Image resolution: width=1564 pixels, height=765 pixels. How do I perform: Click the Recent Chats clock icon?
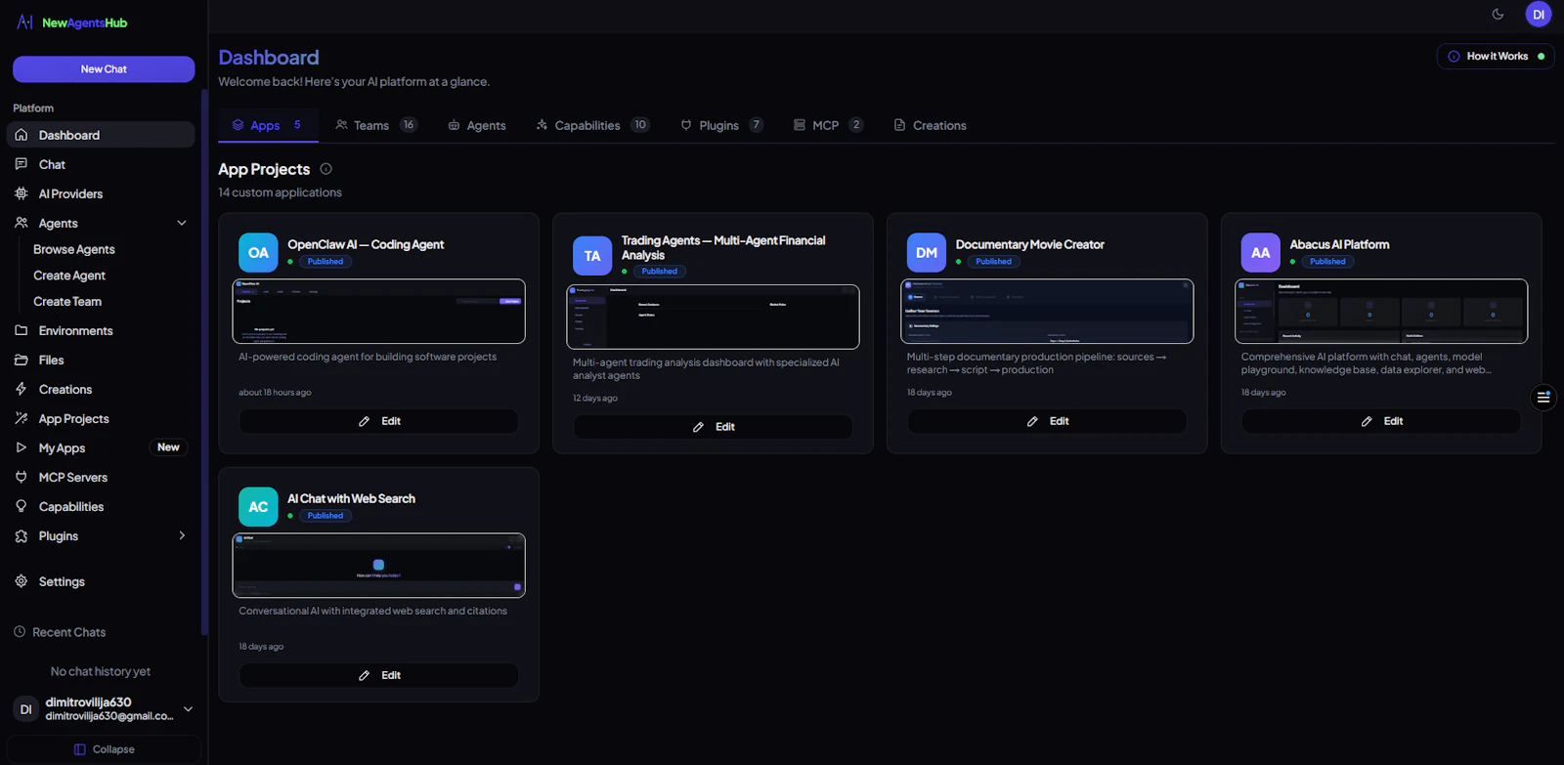[x=20, y=632]
